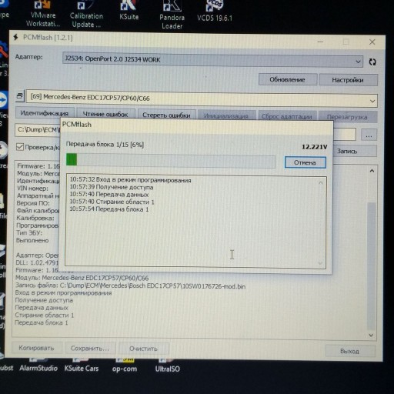Click Чтение ошибок button
The image size is (394, 394).
(105, 114)
